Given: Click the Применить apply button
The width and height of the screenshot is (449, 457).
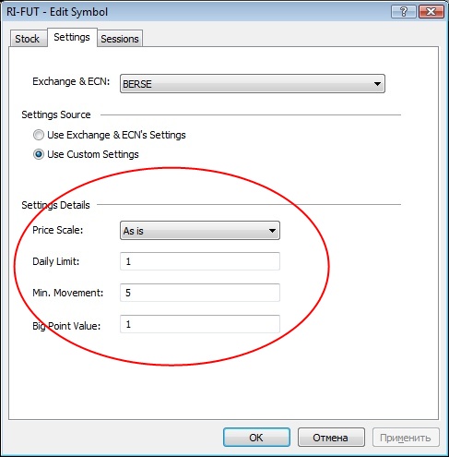Looking at the screenshot, I should (x=406, y=438).
